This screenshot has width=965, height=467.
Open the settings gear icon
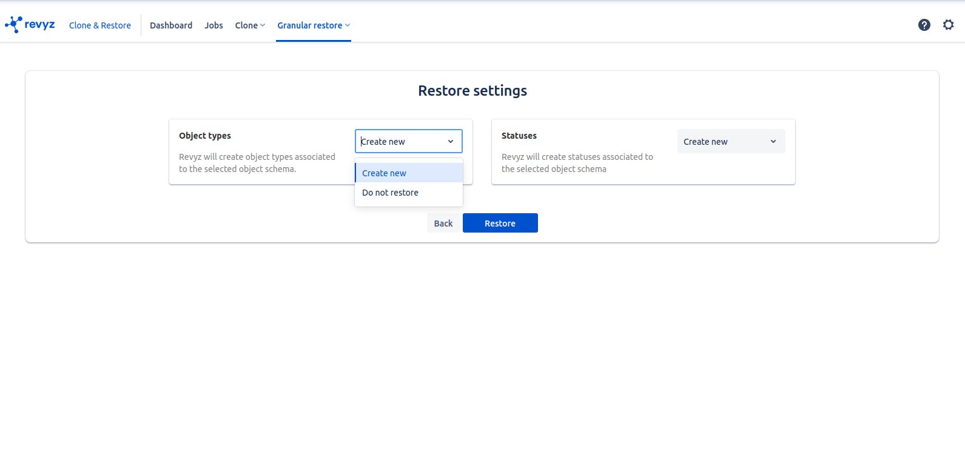coord(948,25)
